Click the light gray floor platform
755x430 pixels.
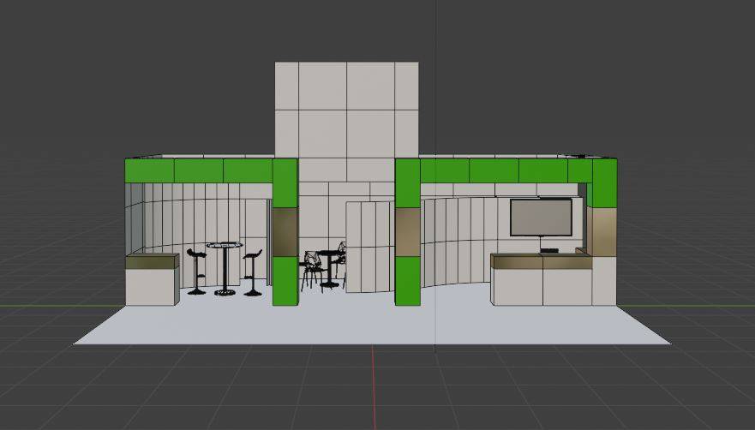pyautogui.click(x=370, y=324)
